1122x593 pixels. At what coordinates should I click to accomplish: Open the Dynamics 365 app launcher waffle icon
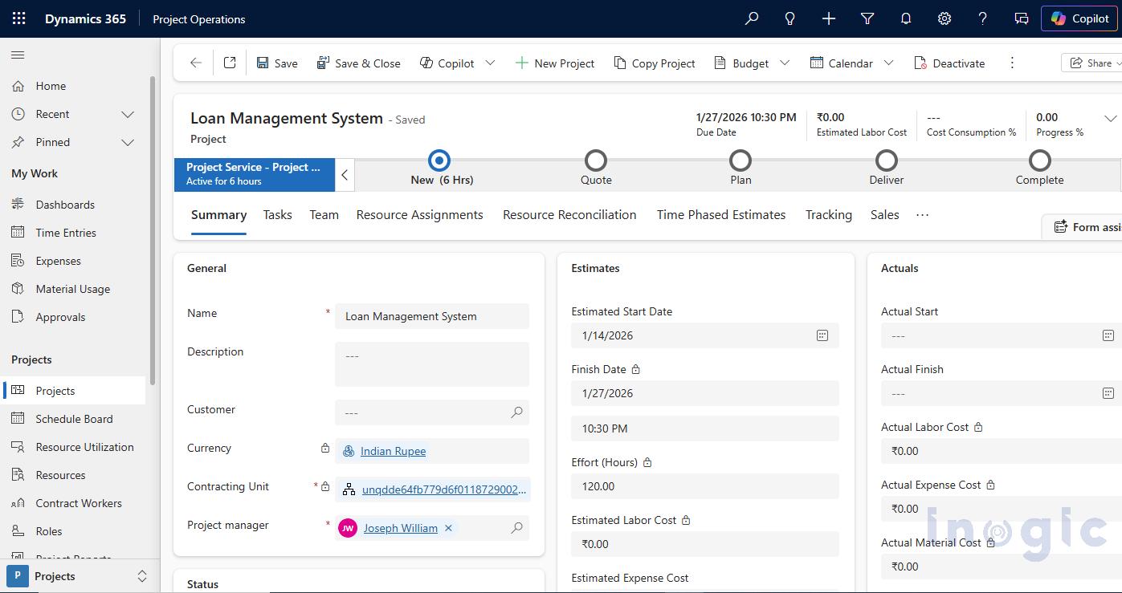(x=18, y=18)
